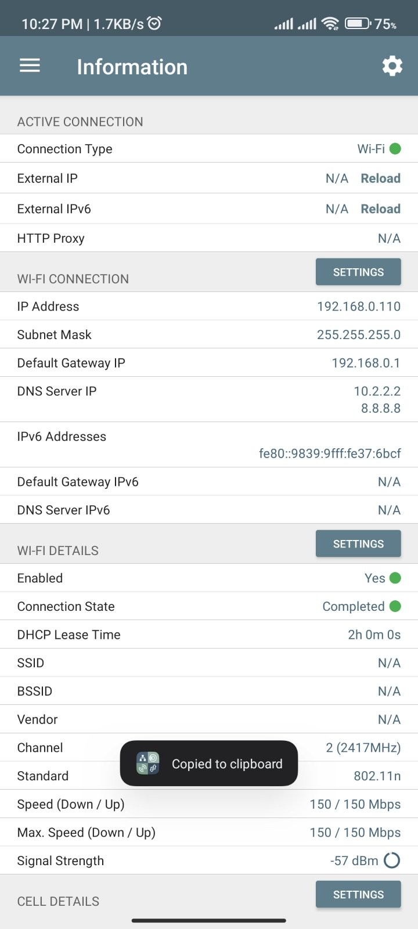
Task: Open Wi-Fi Connection SETTINGS button
Action: tap(358, 272)
